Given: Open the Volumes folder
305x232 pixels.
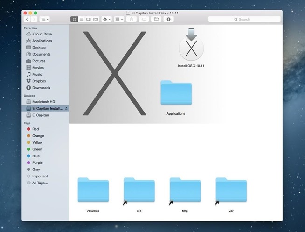Looking at the screenshot, I should [x=93, y=190].
